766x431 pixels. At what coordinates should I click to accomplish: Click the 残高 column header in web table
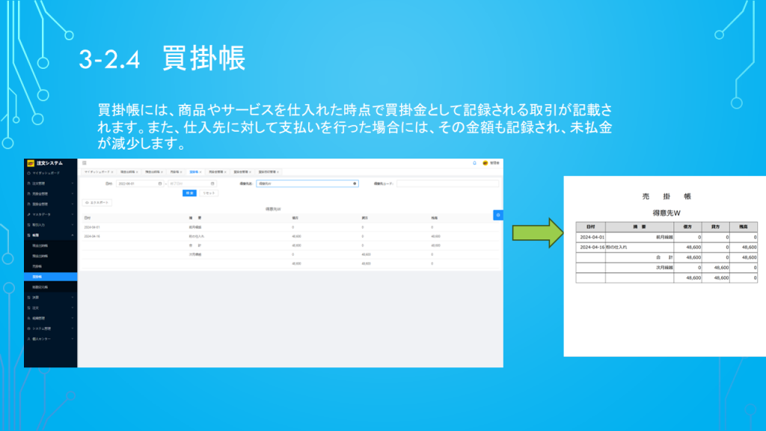pyautogui.click(x=435, y=218)
